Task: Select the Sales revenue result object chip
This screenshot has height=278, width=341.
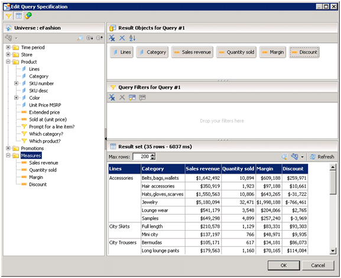Action: (192, 52)
